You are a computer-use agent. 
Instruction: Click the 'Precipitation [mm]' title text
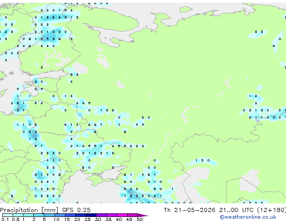coord(29,210)
